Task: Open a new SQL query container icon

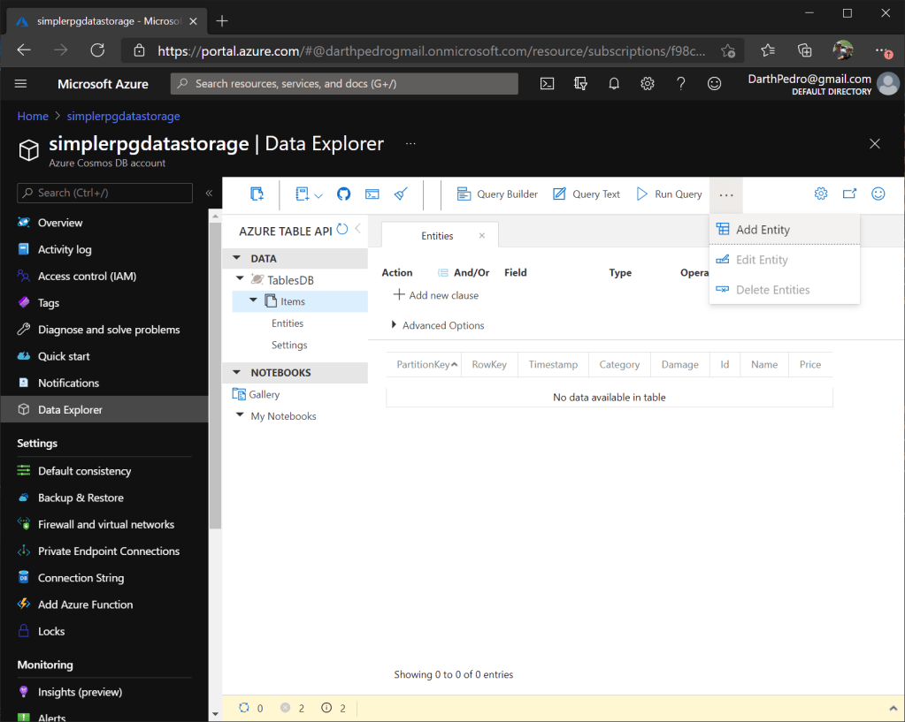Action: [257, 194]
